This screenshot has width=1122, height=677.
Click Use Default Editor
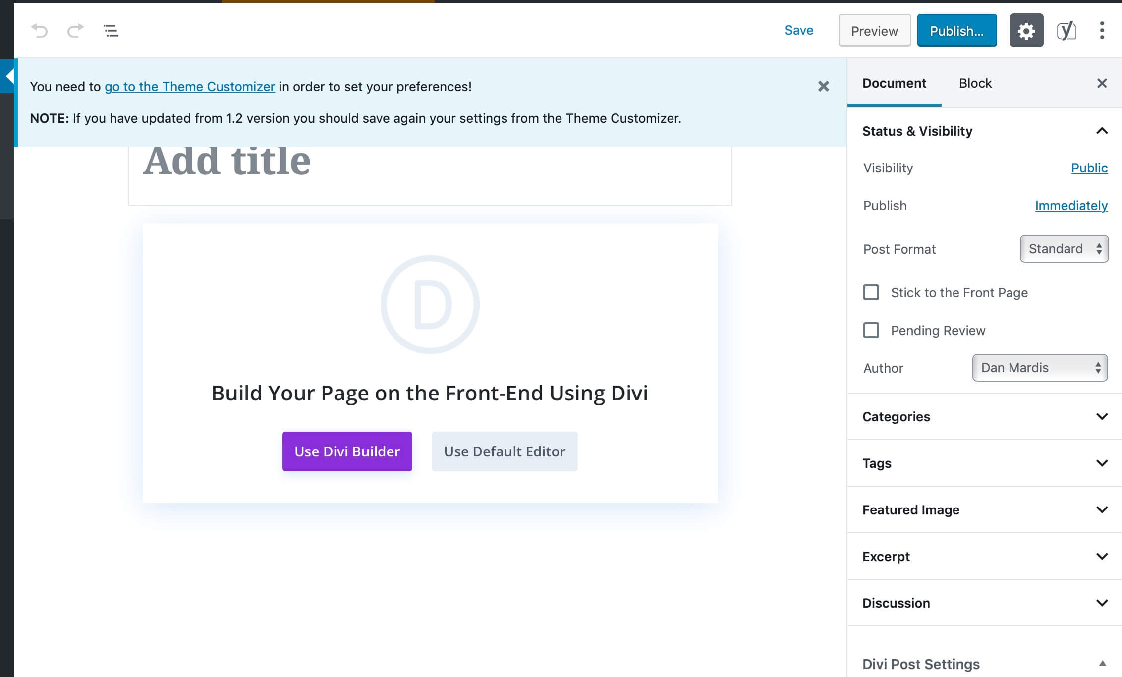click(505, 451)
